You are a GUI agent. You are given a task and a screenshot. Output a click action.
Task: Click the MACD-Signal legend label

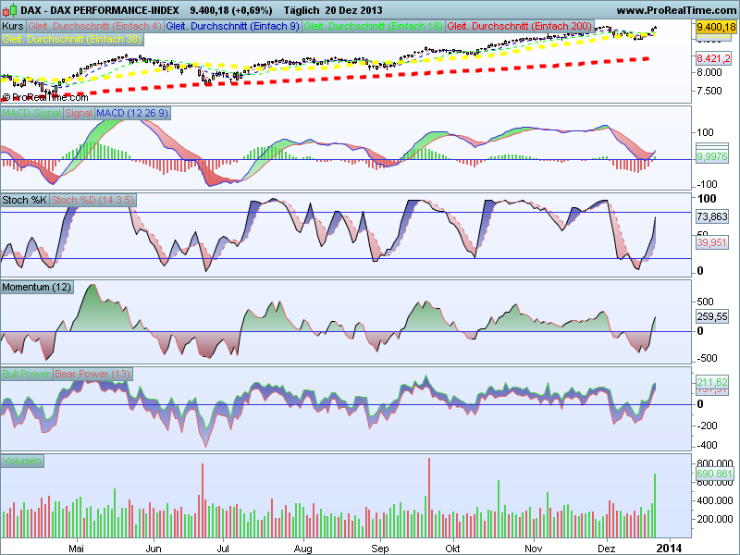pyautogui.click(x=31, y=113)
